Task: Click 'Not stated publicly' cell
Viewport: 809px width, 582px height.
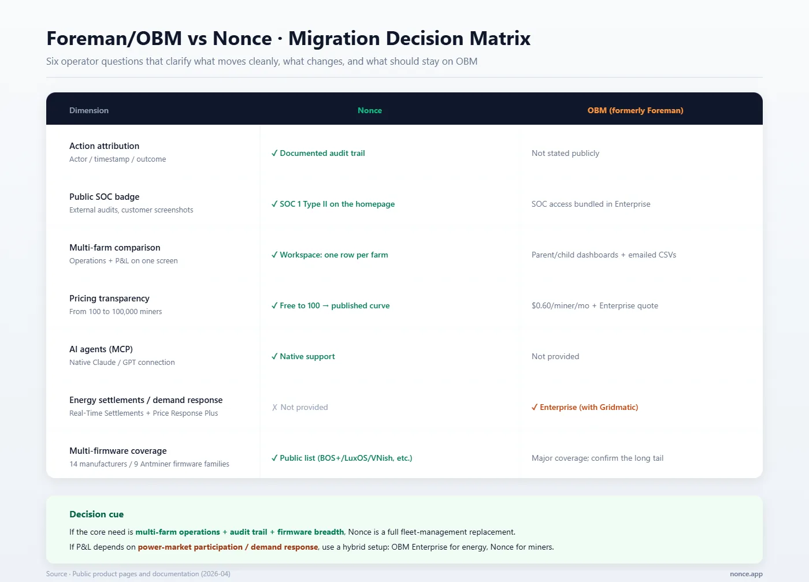Action: (565, 153)
